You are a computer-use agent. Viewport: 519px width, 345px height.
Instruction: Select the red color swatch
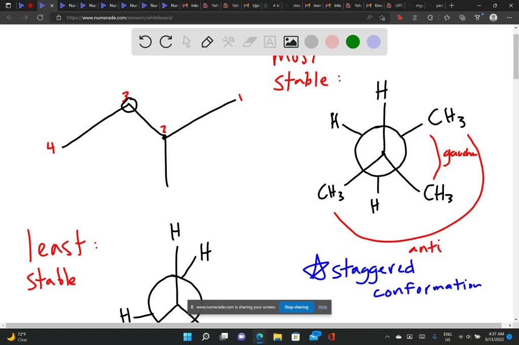pos(331,41)
